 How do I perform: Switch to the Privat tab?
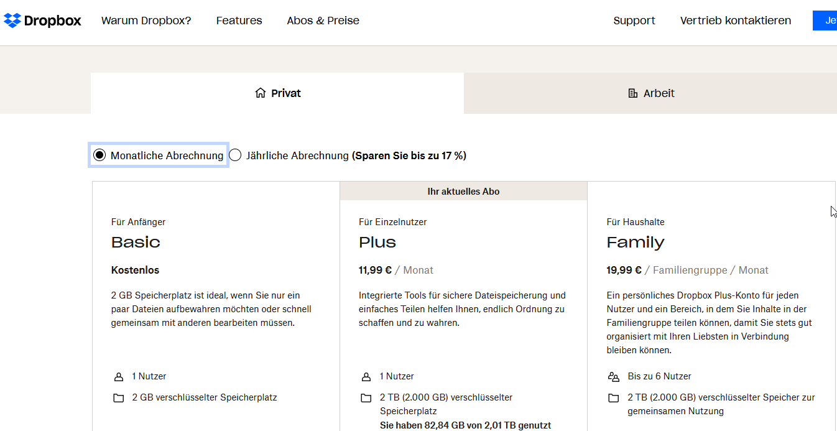[277, 93]
